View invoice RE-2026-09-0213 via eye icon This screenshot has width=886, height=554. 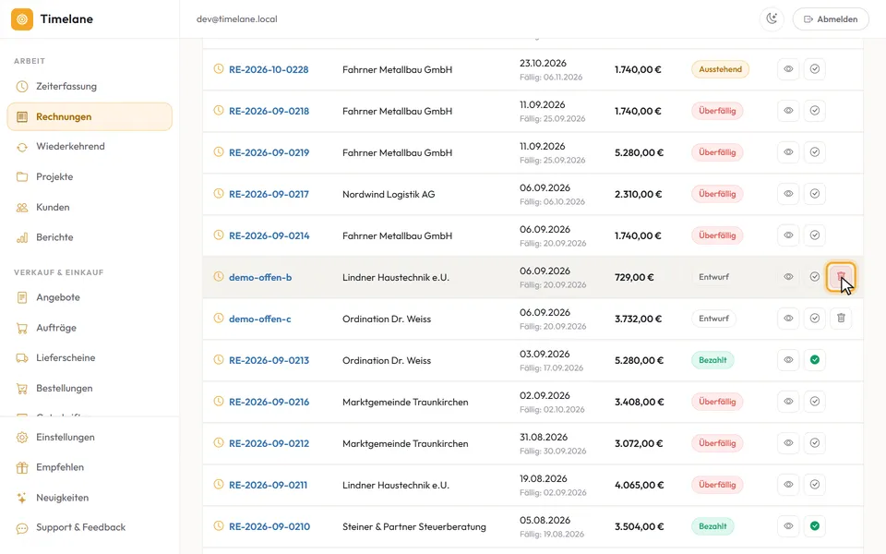coord(788,360)
